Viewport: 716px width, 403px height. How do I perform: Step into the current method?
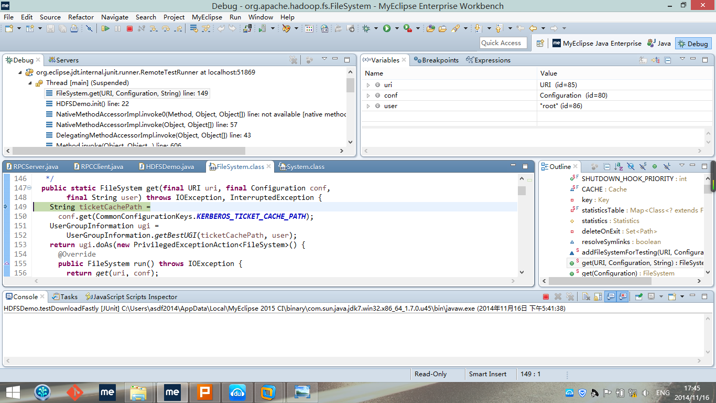pos(153,29)
